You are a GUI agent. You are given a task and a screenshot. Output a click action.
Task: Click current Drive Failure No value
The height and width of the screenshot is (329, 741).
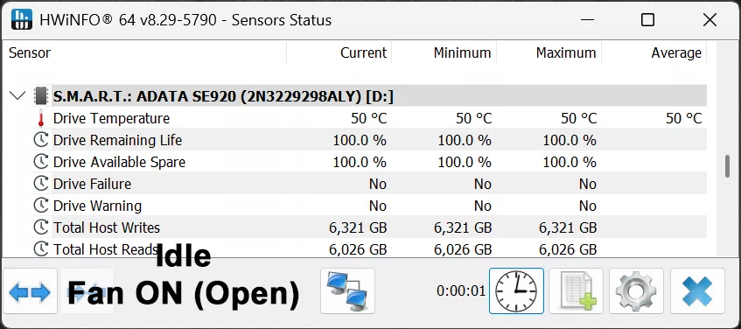click(x=378, y=184)
